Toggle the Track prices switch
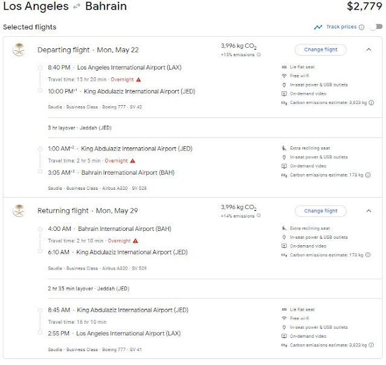The image size is (386, 365). click(375, 27)
